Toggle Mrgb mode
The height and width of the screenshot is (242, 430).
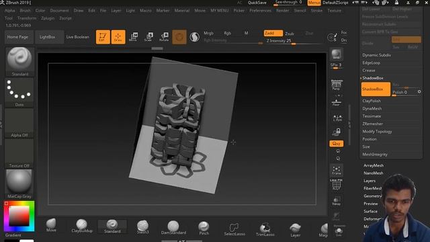click(208, 33)
